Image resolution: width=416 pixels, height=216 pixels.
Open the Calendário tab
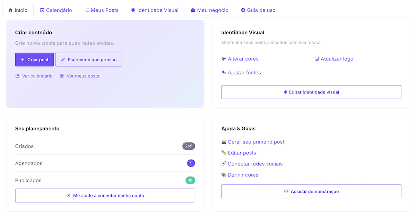(56, 10)
